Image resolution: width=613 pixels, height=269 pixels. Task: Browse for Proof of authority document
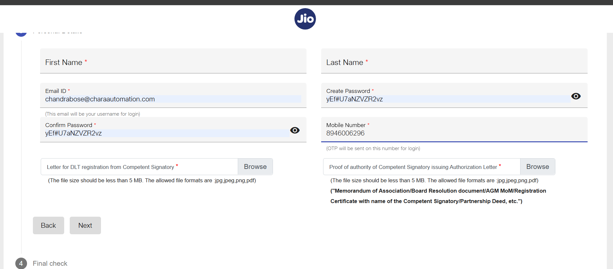click(x=537, y=167)
